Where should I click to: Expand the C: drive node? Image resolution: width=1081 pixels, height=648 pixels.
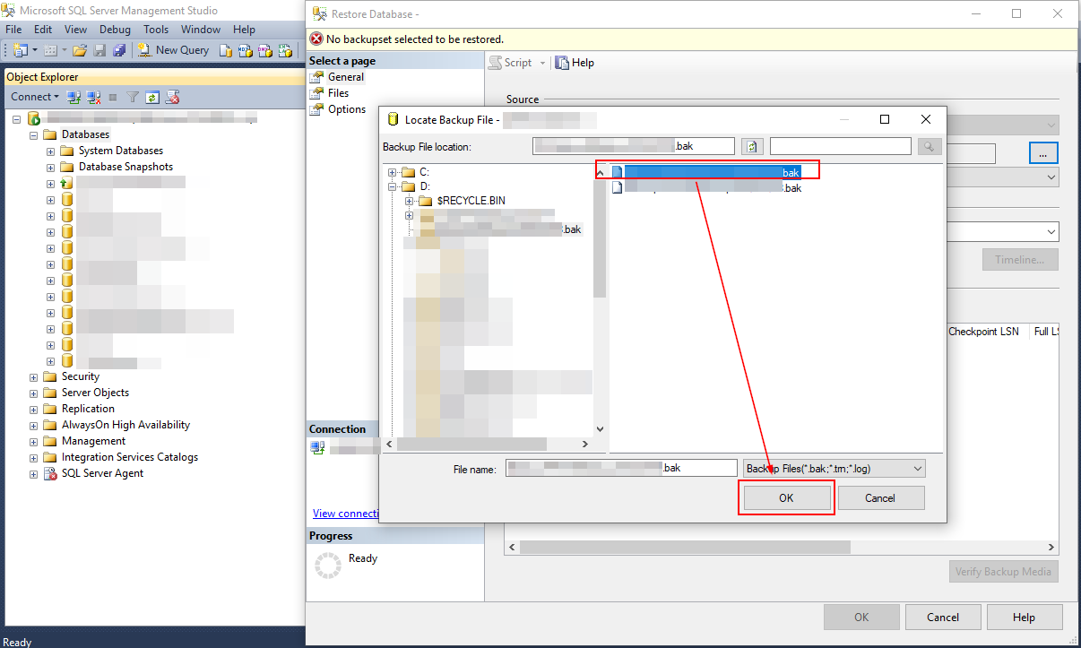pos(393,172)
